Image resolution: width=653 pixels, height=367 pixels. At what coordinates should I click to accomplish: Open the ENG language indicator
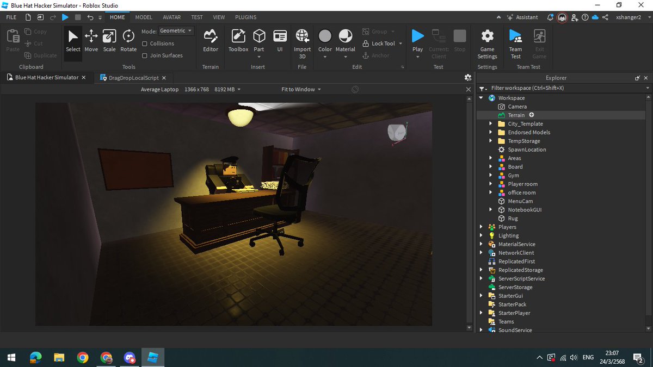point(588,357)
